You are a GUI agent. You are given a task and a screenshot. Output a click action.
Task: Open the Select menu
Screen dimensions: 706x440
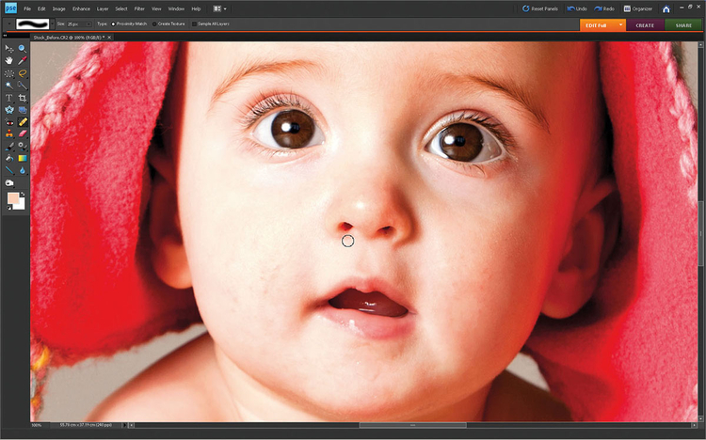tap(121, 9)
